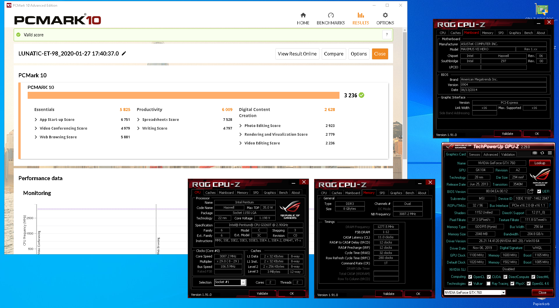Close the CPU-Z Mainboard window
Screen dimensions: 559x308
[x=549, y=22]
